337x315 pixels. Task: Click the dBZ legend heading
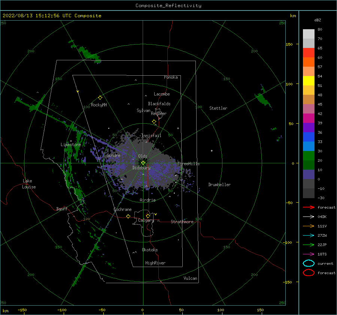click(318, 20)
